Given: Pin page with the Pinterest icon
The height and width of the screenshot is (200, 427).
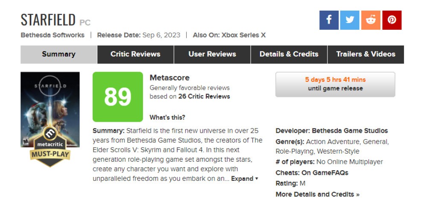Looking at the screenshot, I should coord(392,20).
